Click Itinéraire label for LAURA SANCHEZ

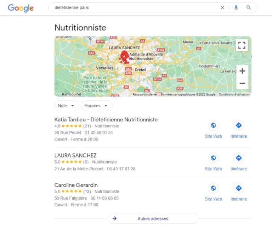click(239, 169)
